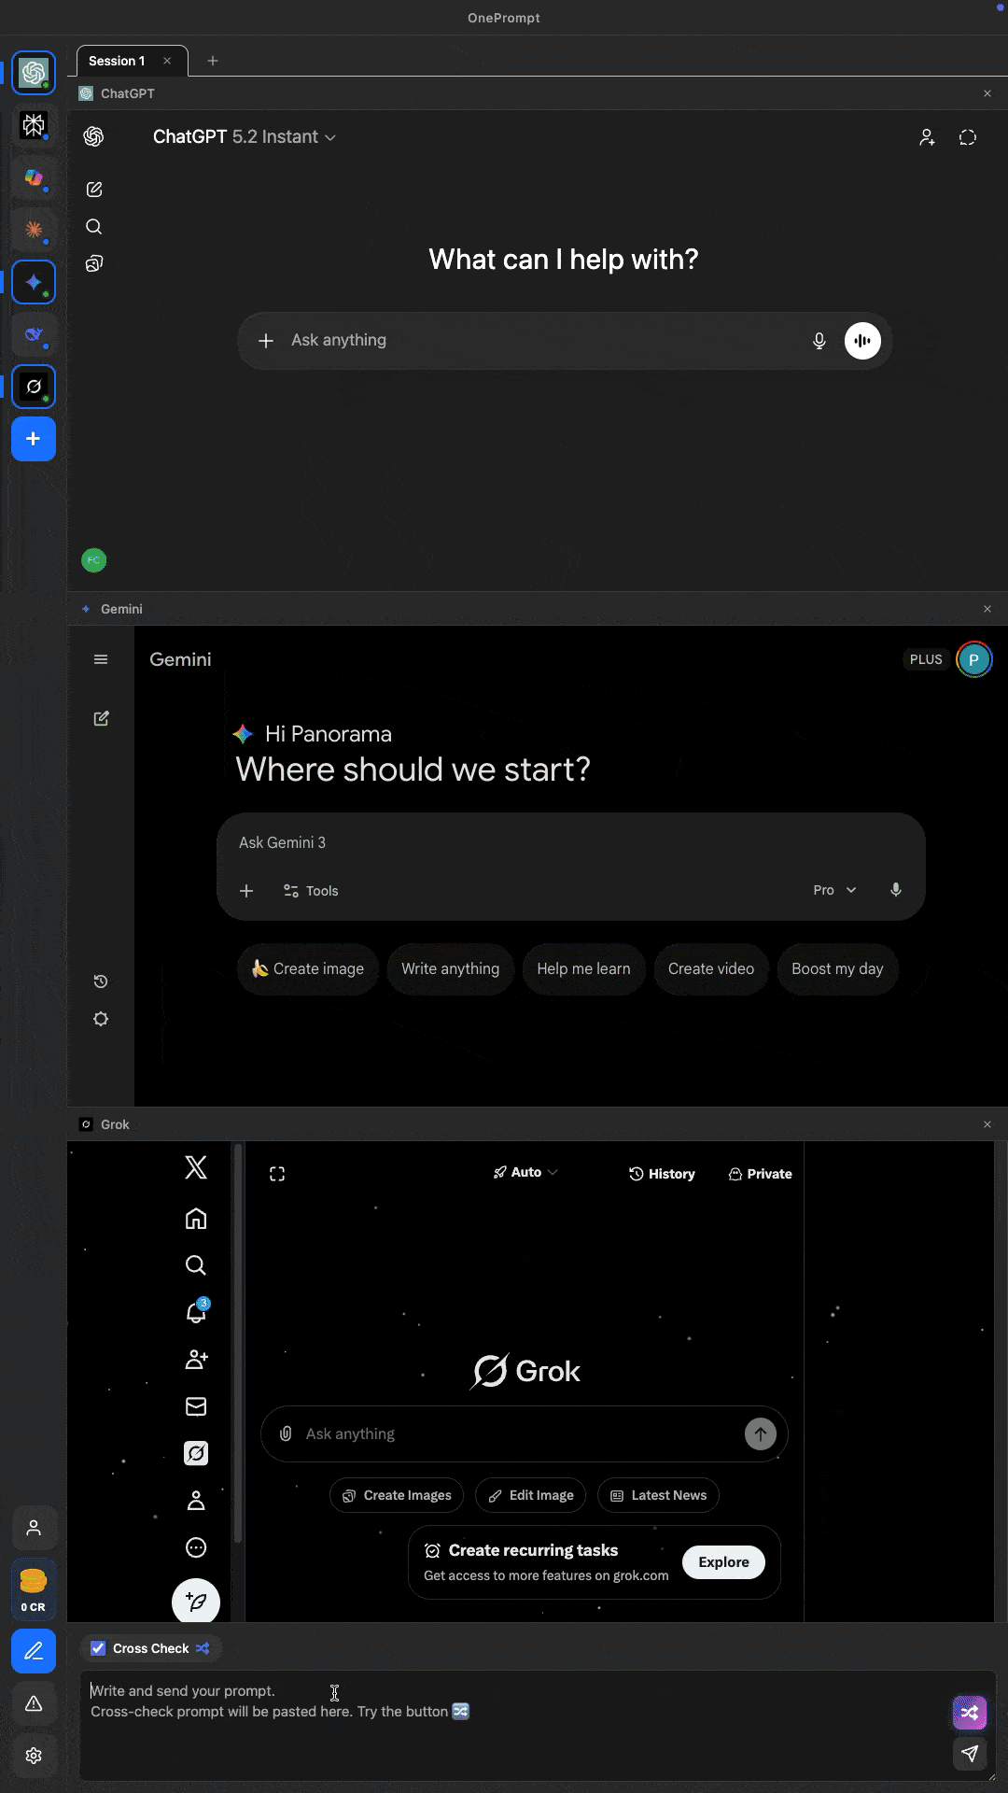Select the Copilot service icon in the left sidebar

click(x=34, y=177)
